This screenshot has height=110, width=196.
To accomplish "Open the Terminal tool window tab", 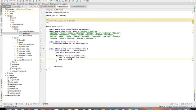I will pos(19,104).
